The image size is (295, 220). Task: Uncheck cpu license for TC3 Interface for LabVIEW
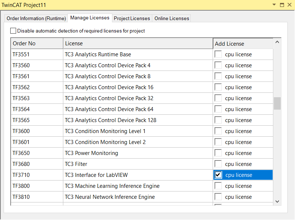coord(218,175)
